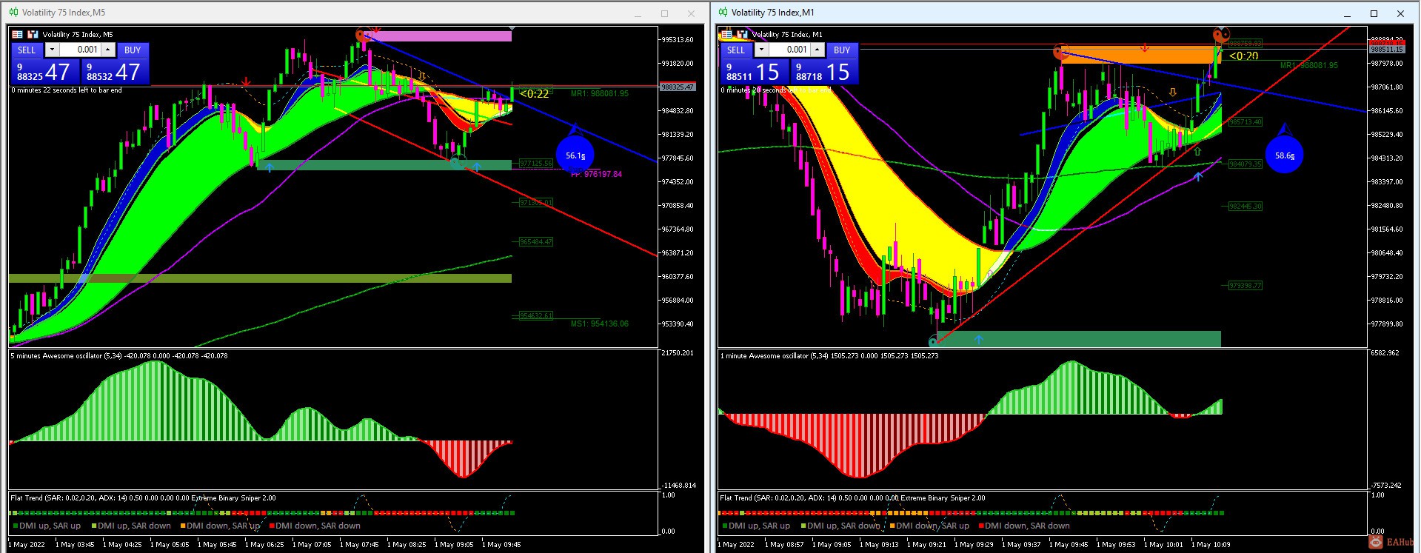
Task: Click the candlestick icon in M1 window title bar
Action: tap(722, 13)
